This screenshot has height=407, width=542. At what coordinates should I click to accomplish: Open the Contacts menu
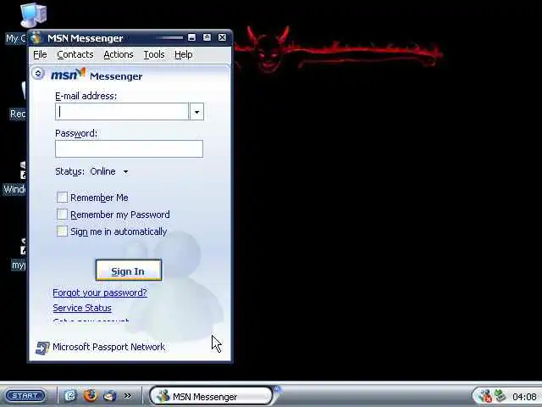[x=75, y=54]
